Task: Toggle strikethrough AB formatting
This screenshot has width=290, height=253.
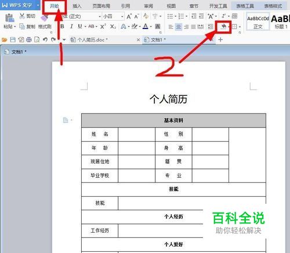Action: [91, 27]
